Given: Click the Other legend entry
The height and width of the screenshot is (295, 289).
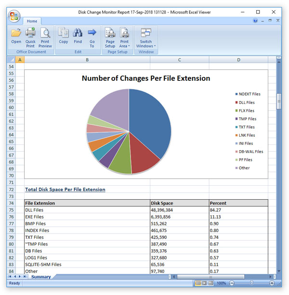Looking at the screenshot, I should (x=242, y=168).
